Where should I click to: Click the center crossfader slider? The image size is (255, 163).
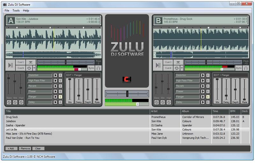(127, 93)
